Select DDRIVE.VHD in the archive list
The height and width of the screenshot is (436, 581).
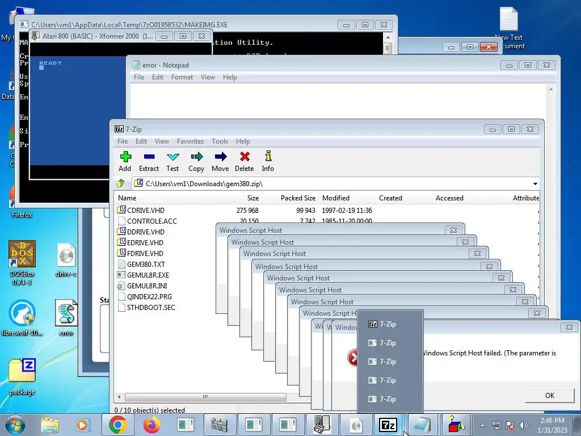pyautogui.click(x=146, y=232)
